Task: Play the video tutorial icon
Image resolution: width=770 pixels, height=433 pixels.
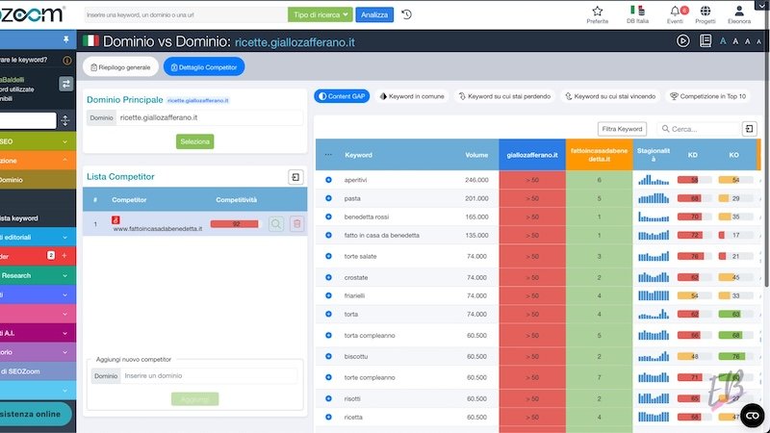Action: 682,40
